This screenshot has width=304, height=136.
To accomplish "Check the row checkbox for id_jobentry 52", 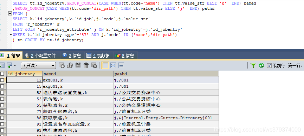I will tap(2, 93).
